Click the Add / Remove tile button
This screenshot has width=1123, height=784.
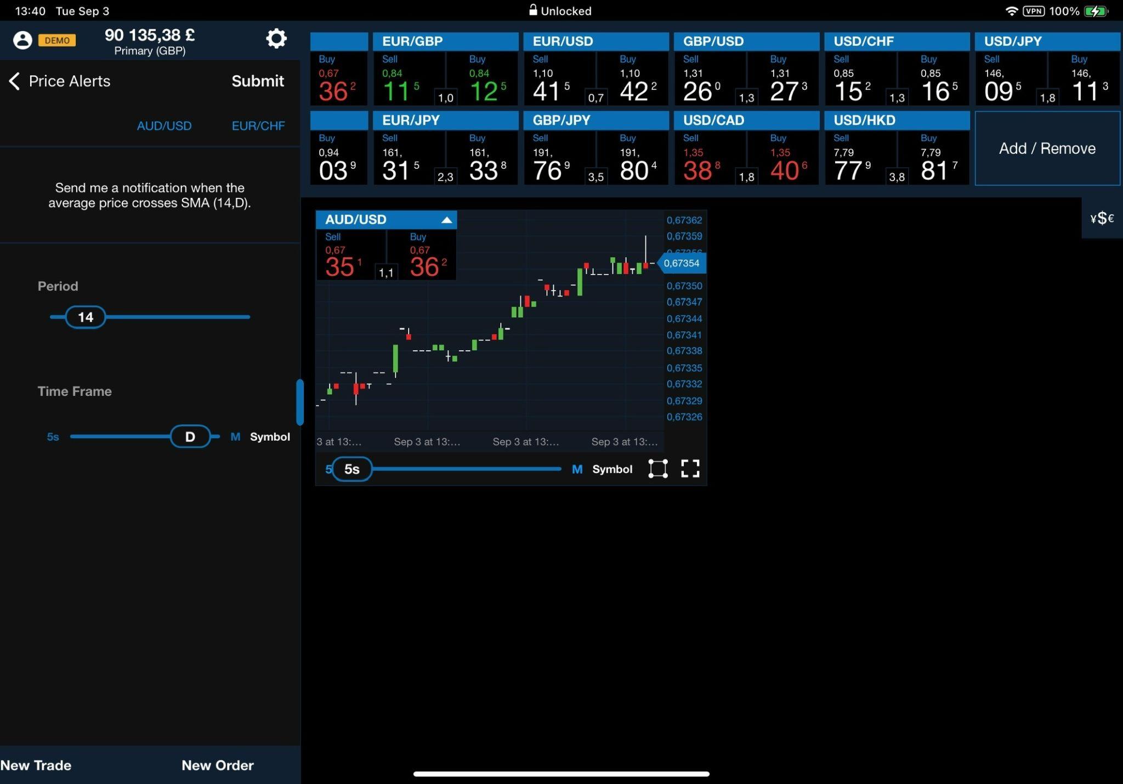(1047, 148)
